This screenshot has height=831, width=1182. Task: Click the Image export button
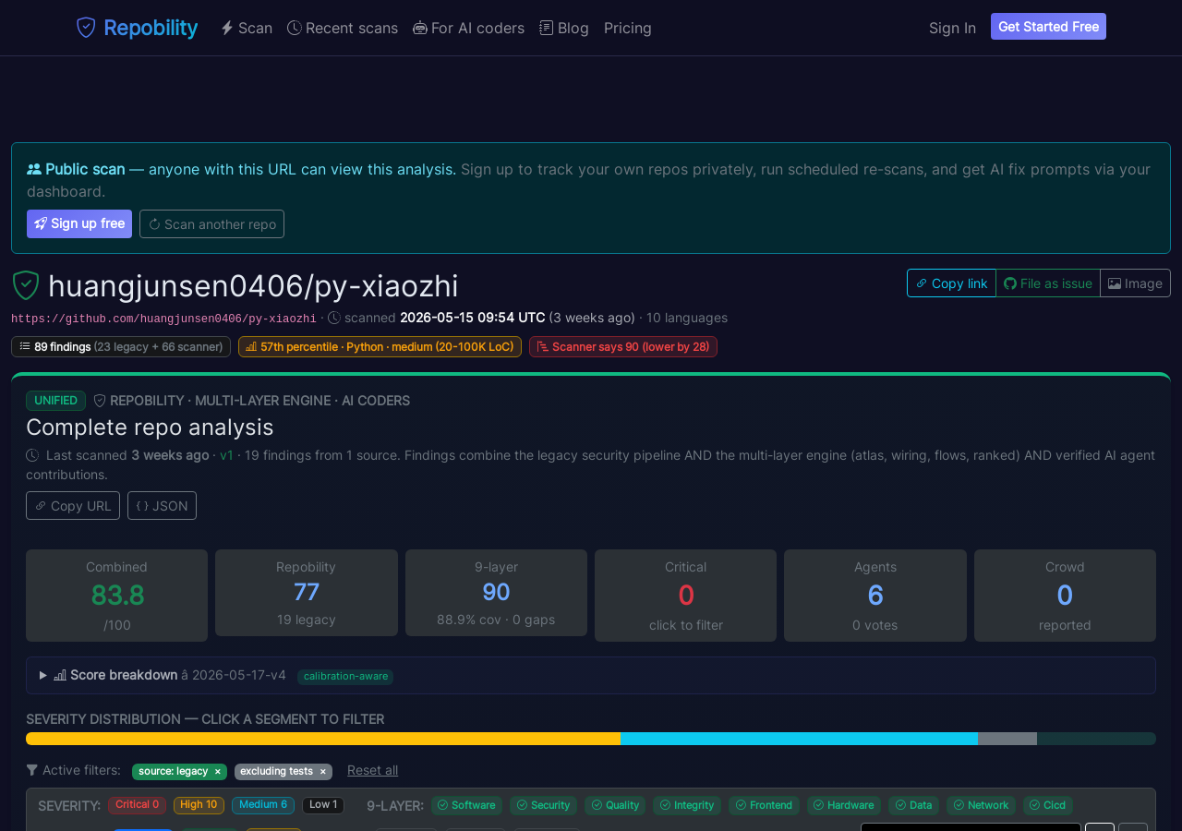tap(1135, 283)
